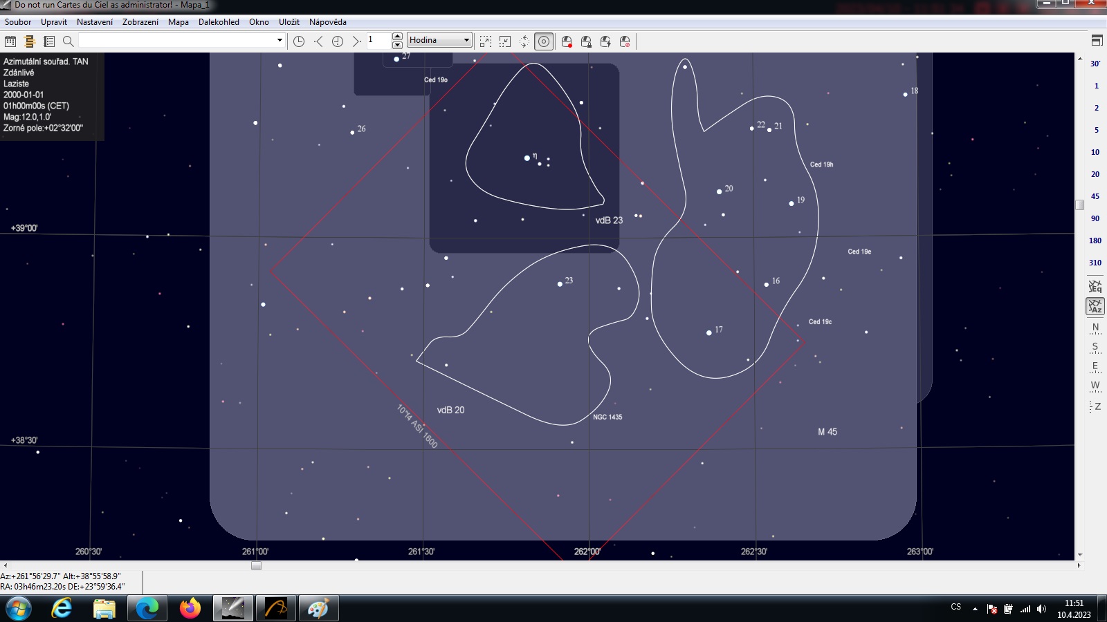Toggle the eyepiece circle button
The image size is (1107, 622).
[544, 41]
